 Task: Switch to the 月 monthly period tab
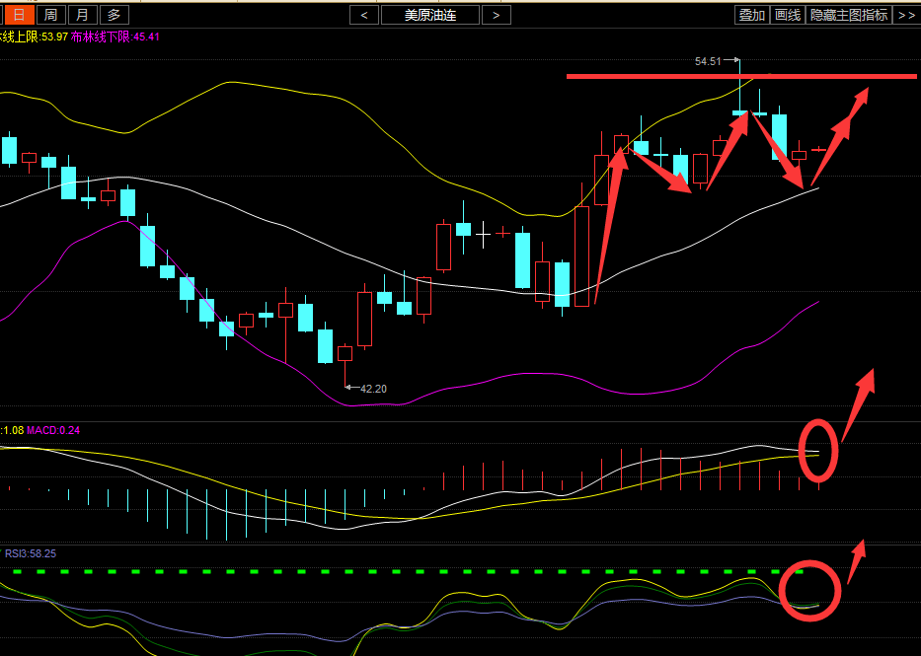[x=82, y=15]
